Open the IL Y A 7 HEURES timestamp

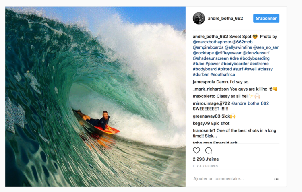205,166
